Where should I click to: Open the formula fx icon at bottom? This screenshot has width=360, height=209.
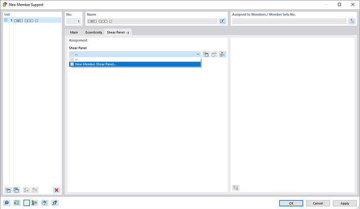pos(55,203)
